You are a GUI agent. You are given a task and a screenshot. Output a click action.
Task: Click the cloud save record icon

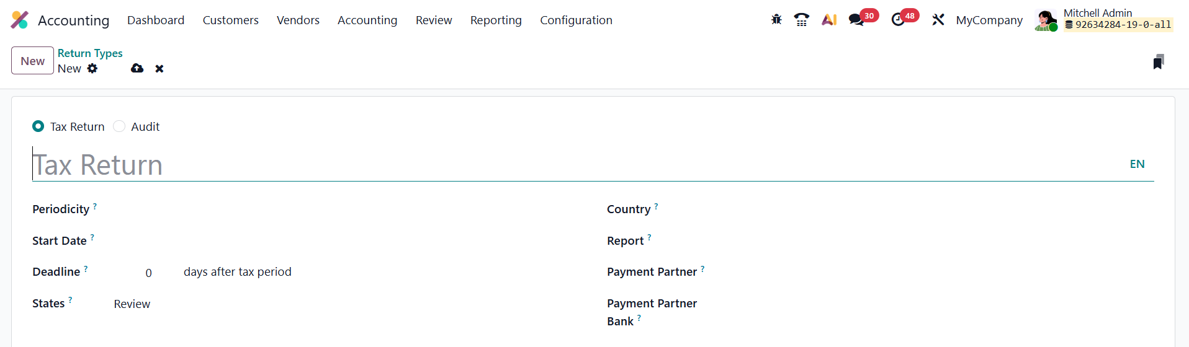pos(137,68)
